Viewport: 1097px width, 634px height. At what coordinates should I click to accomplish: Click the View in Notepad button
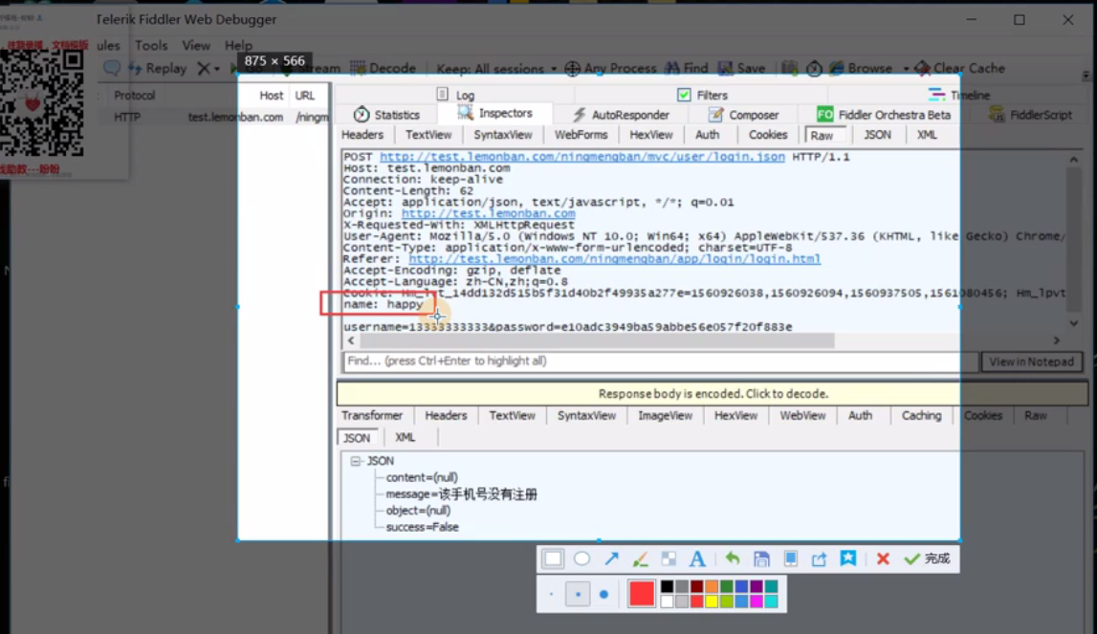pos(1031,361)
